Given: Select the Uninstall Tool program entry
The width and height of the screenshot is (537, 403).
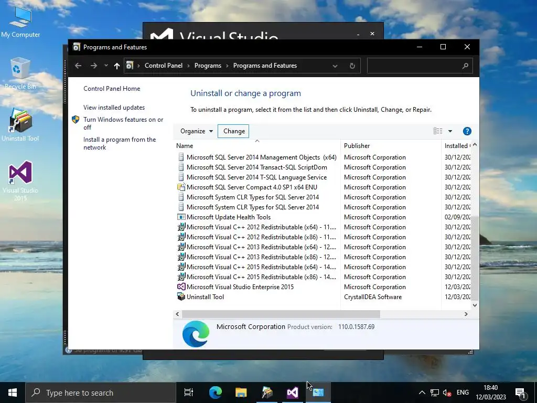Looking at the screenshot, I should (x=205, y=297).
